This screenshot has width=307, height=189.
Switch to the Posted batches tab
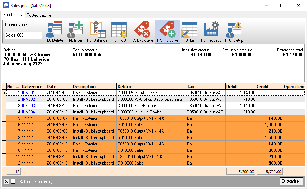(x=40, y=15)
